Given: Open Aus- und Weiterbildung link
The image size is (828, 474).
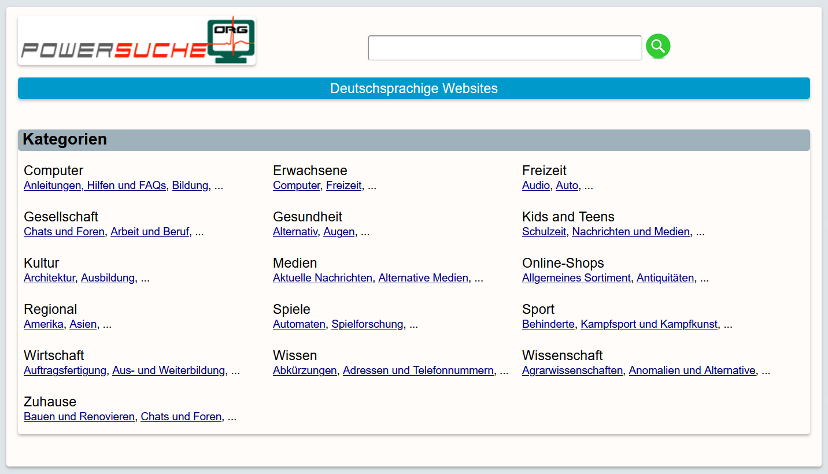Looking at the screenshot, I should tap(168, 371).
